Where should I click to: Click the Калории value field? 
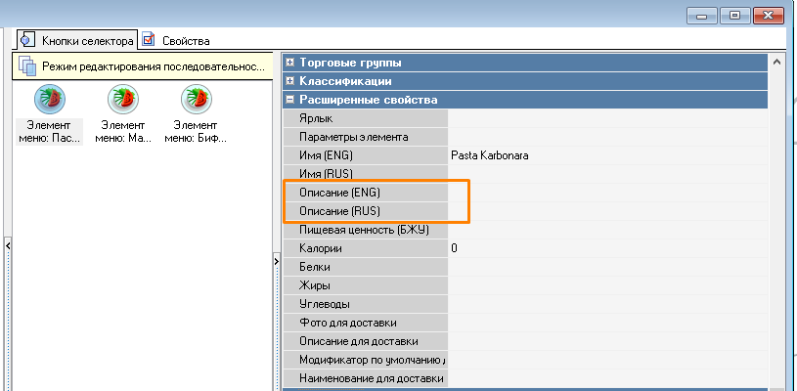pyautogui.click(x=606, y=248)
